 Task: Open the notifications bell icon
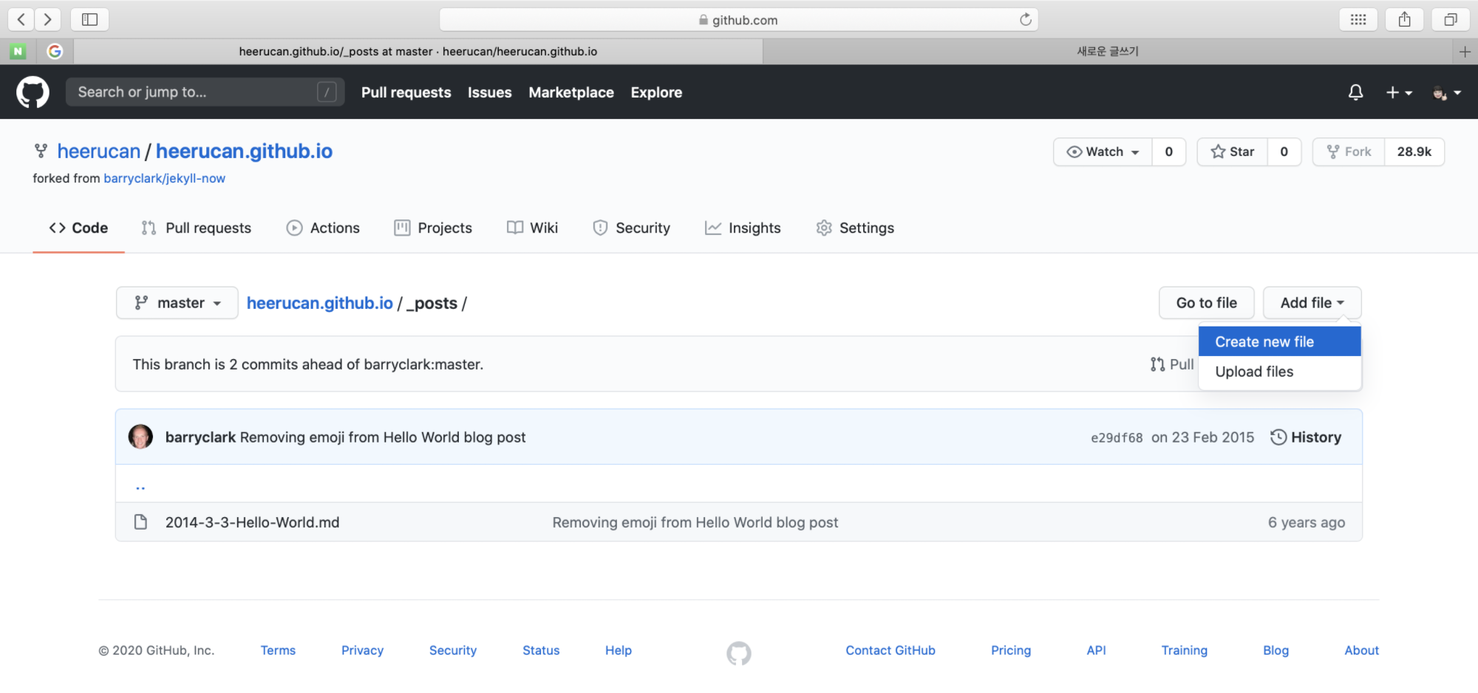[1355, 92]
